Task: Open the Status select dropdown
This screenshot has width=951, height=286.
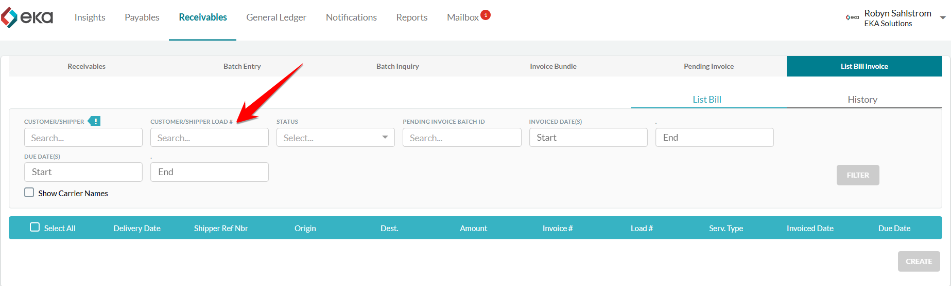Action: pos(336,138)
